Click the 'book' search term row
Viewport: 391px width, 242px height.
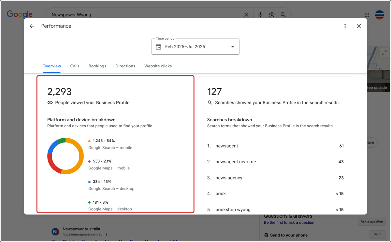275,194
